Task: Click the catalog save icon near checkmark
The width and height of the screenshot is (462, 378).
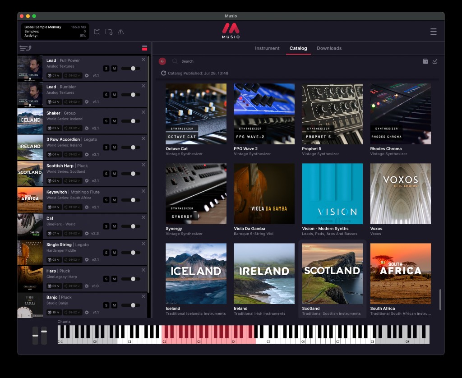Action: click(425, 61)
